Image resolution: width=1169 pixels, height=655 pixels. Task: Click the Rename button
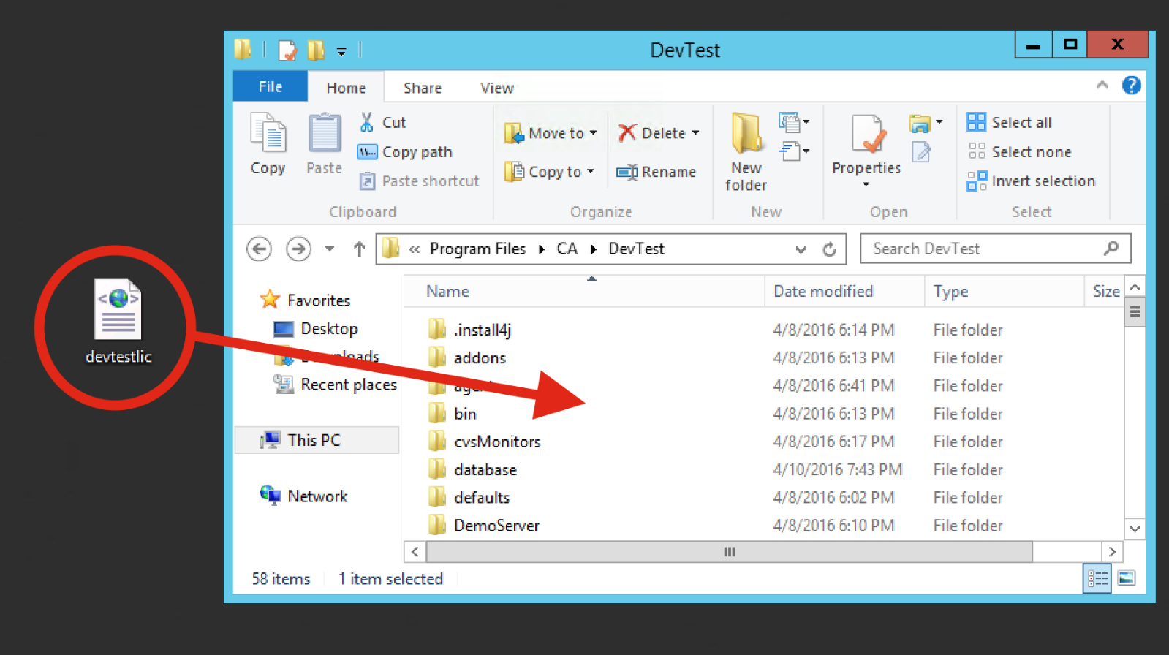(x=656, y=172)
